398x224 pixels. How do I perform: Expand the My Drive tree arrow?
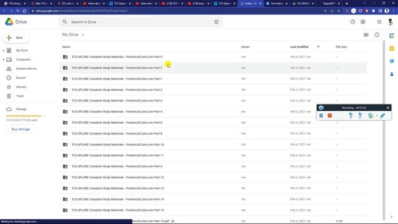click(4, 50)
